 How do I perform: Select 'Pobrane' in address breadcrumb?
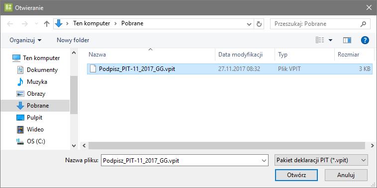(x=132, y=23)
